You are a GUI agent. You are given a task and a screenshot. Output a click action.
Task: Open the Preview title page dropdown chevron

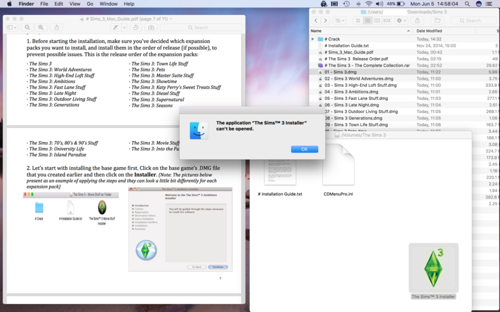(x=171, y=19)
